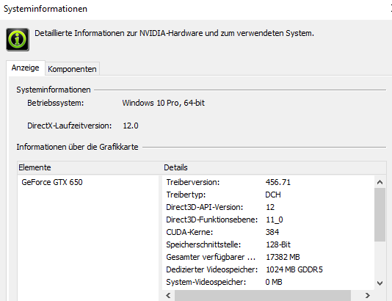Click the Treiberversion label
The width and height of the screenshot is (392, 301).
193,182
